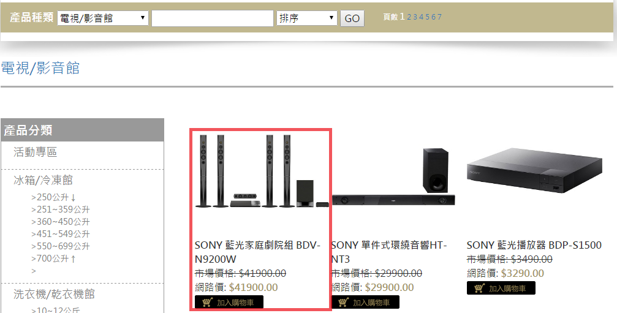Open the 洗衣機/乾衣機館 category

pyautogui.click(x=55, y=294)
